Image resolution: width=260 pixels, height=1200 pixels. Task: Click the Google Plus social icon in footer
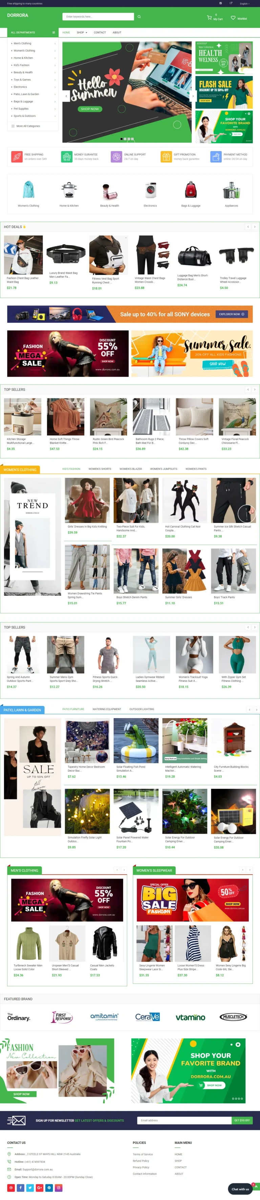pyautogui.click(x=40, y=1187)
